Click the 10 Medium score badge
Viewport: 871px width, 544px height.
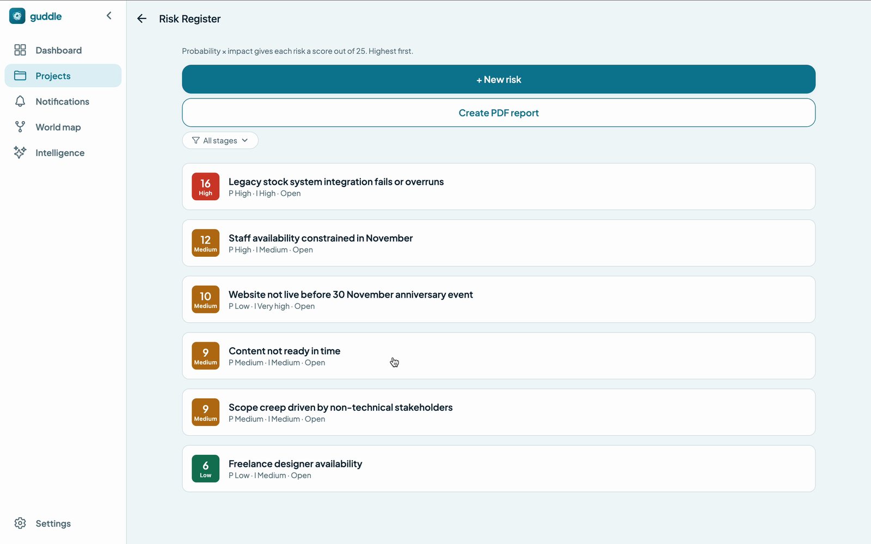[206, 300]
